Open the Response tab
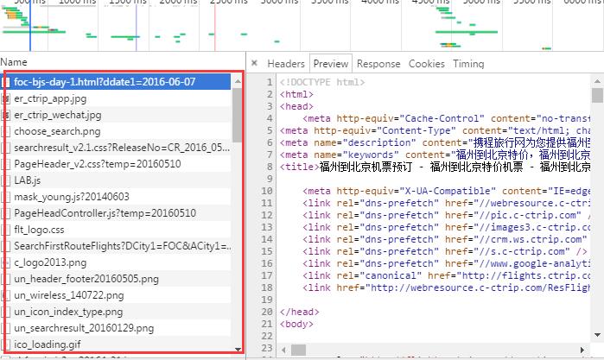This screenshot has height=360, width=604. click(378, 64)
